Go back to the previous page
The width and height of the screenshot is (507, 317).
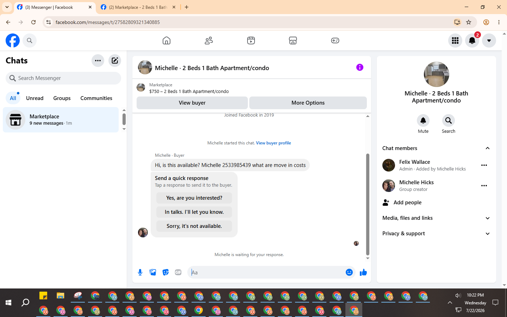point(8,22)
